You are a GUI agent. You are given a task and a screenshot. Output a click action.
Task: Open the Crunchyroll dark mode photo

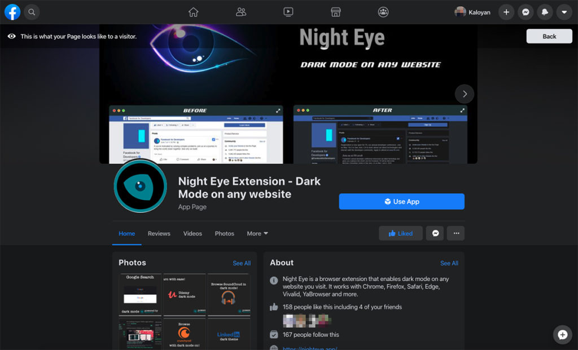tap(185, 334)
